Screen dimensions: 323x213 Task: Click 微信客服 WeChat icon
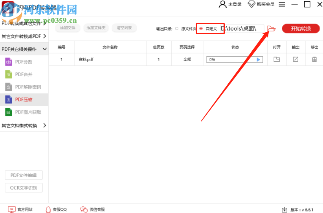(84, 209)
